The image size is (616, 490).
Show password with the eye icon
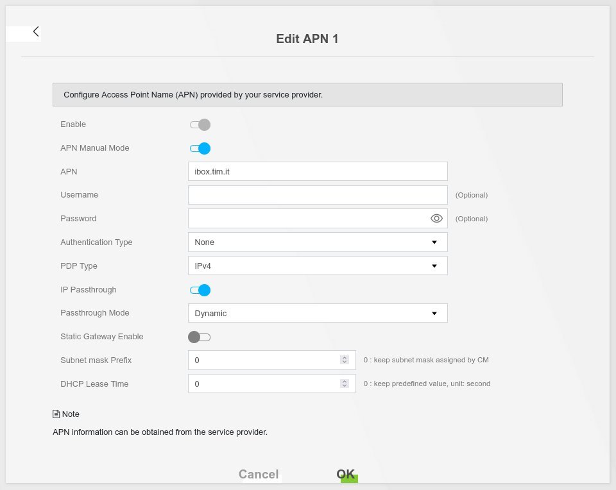coord(436,219)
